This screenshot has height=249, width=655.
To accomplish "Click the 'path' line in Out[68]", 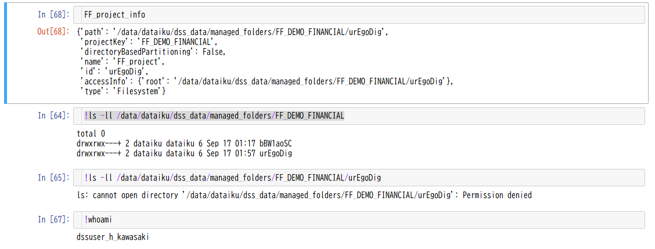I will 233,32.
